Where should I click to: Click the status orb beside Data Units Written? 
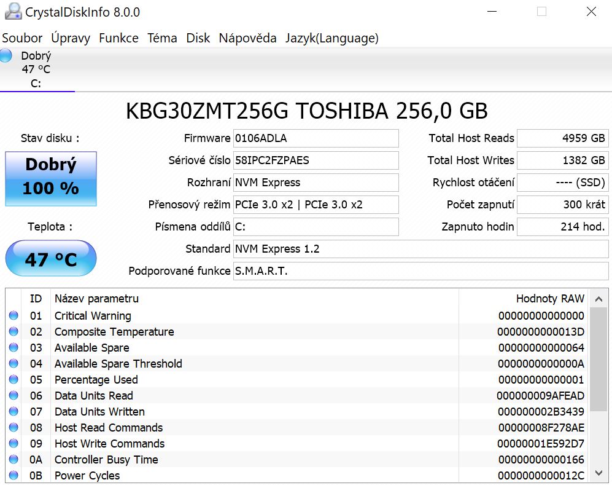click(14, 412)
